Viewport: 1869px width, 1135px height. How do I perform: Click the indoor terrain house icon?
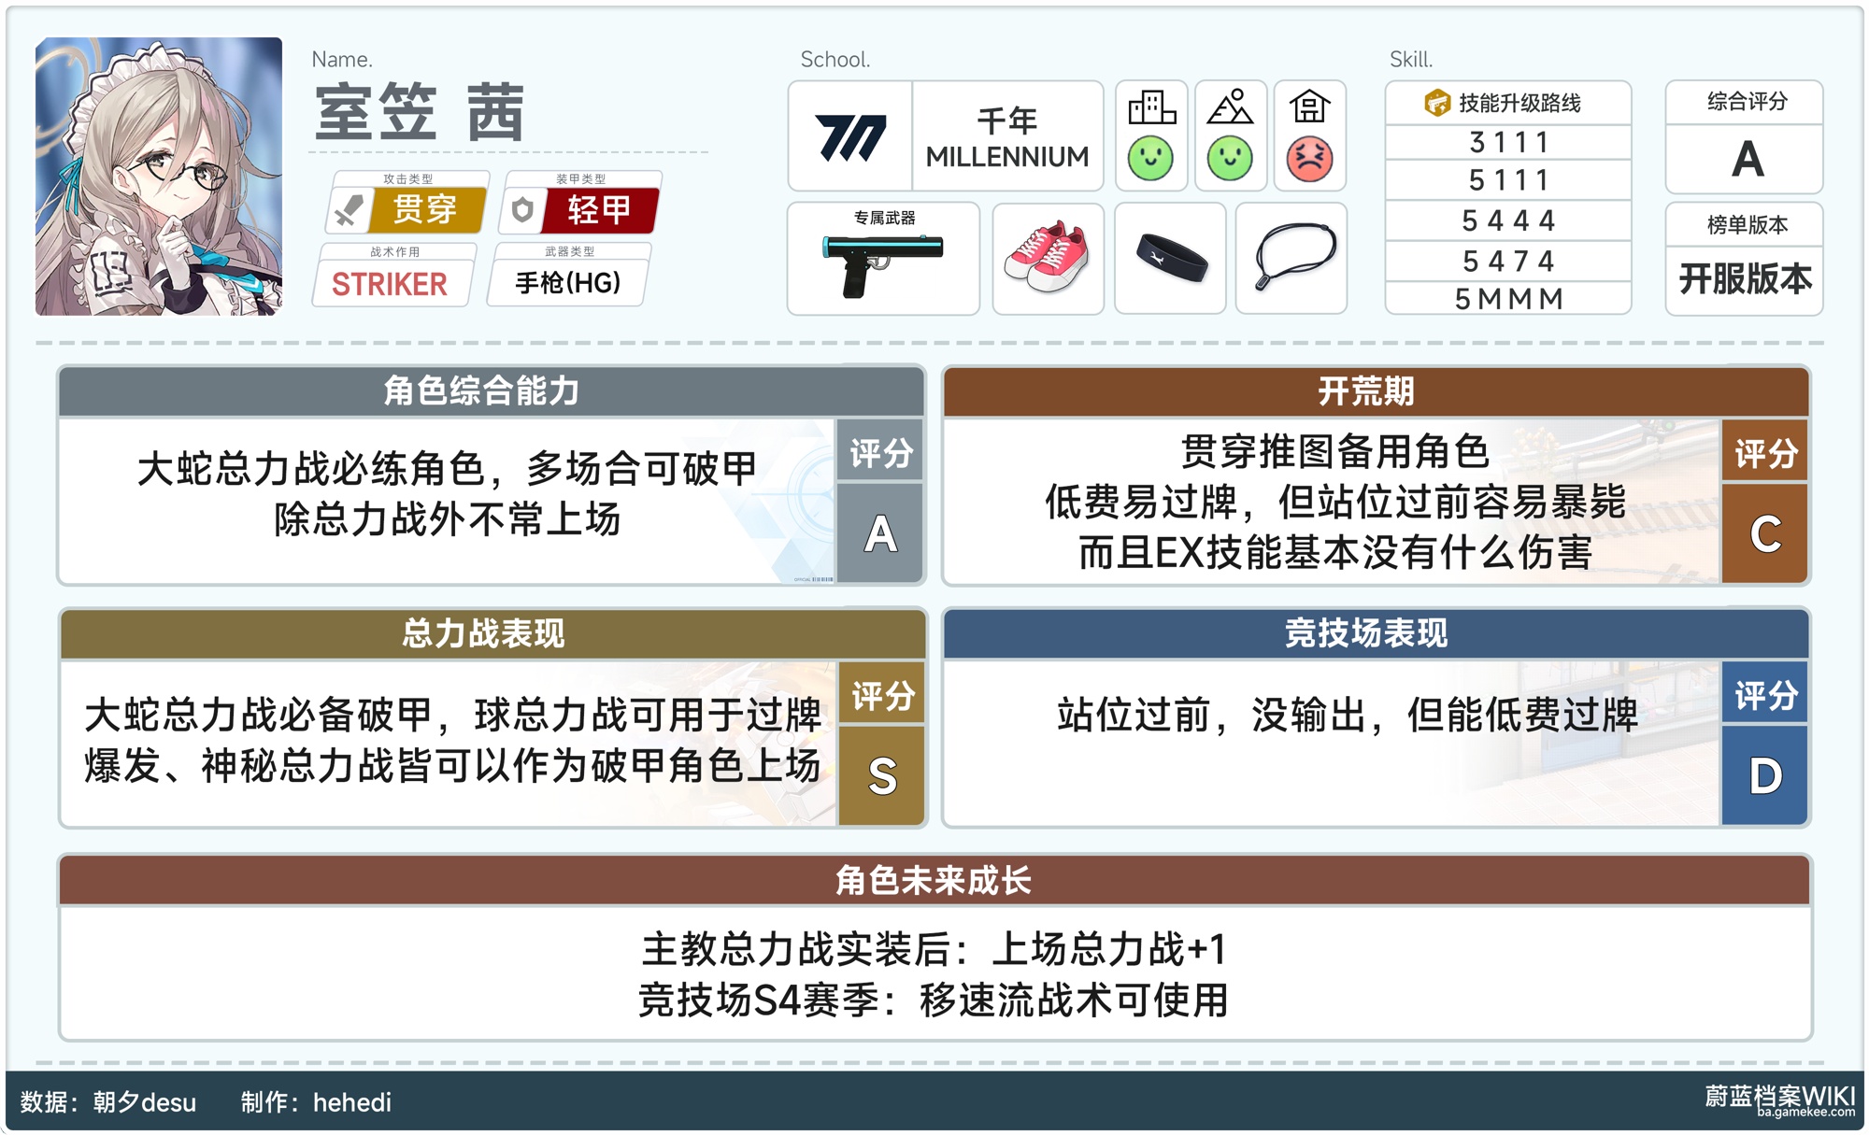point(1309,108)
